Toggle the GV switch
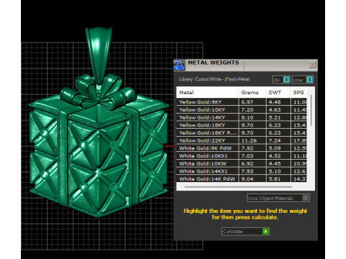The width and height of the screenshot is (346, 259). [281, 80]
